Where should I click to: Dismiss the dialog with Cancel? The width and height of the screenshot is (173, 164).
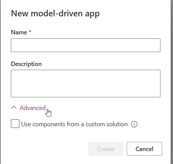click(x=144, y=149)
